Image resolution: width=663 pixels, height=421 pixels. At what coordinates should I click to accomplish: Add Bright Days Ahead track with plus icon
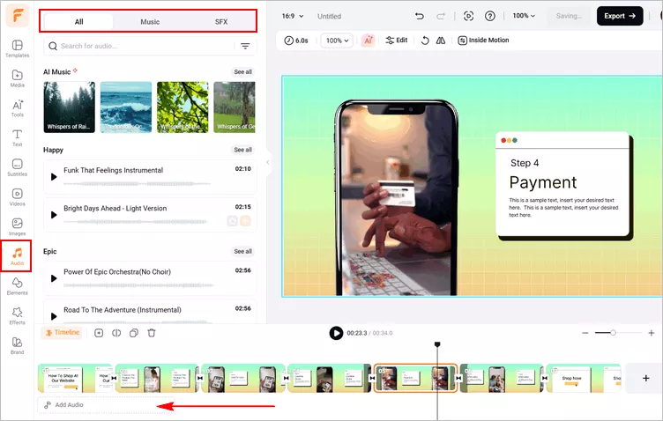click(246, 220)
